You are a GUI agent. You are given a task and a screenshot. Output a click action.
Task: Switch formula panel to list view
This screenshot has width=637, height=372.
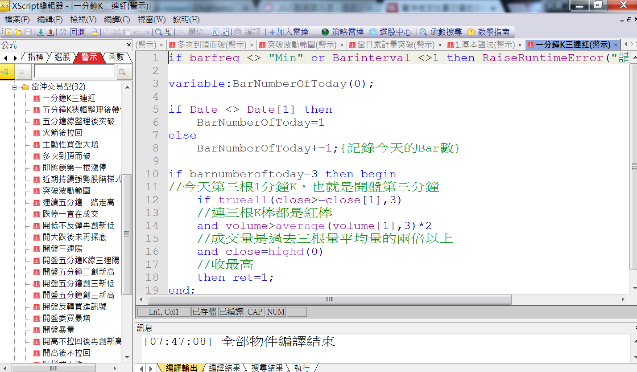coord(21,72)
